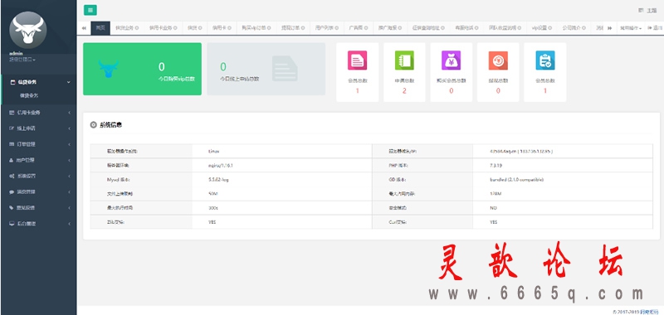Click the blue bull icon on green card
664x315 pixels.
point(109,69)
